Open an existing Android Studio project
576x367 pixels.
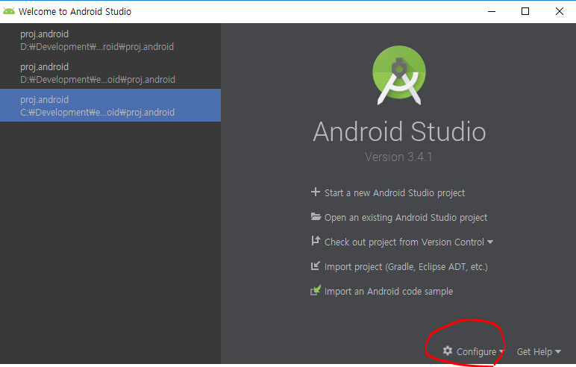[x=406, y=218]
